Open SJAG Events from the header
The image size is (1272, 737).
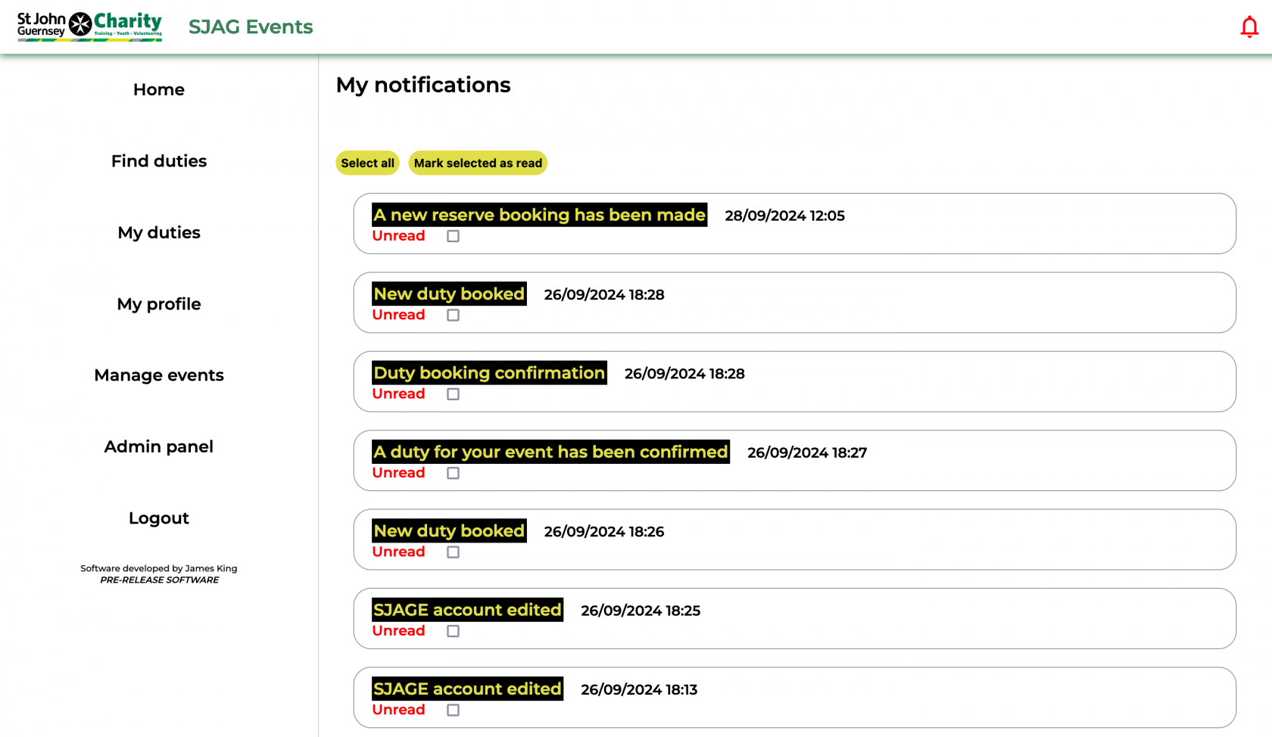pos(251,27)
